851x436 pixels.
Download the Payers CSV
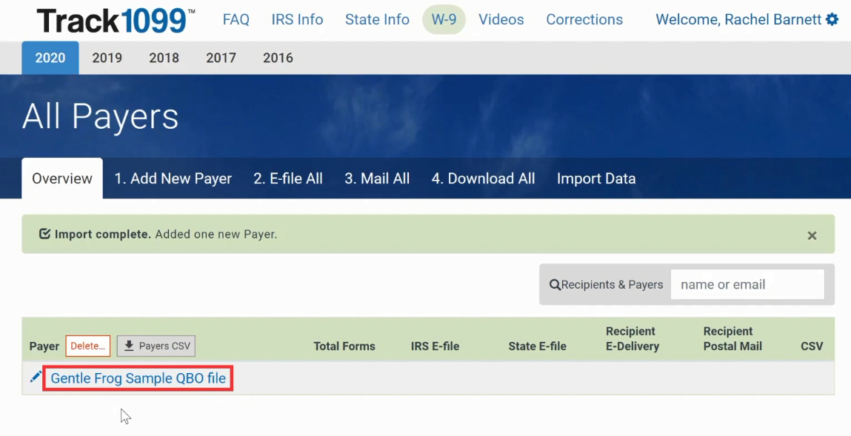(156, 346)
